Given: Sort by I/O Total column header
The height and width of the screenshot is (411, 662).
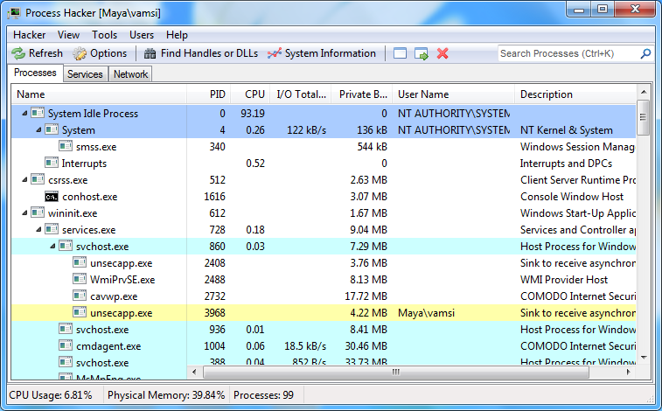Looking at the screenshot, I should 301,94.
